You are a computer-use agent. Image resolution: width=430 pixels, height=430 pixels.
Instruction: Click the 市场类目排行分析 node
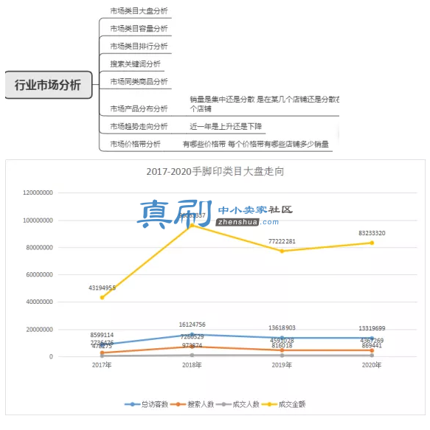[139, 46]
